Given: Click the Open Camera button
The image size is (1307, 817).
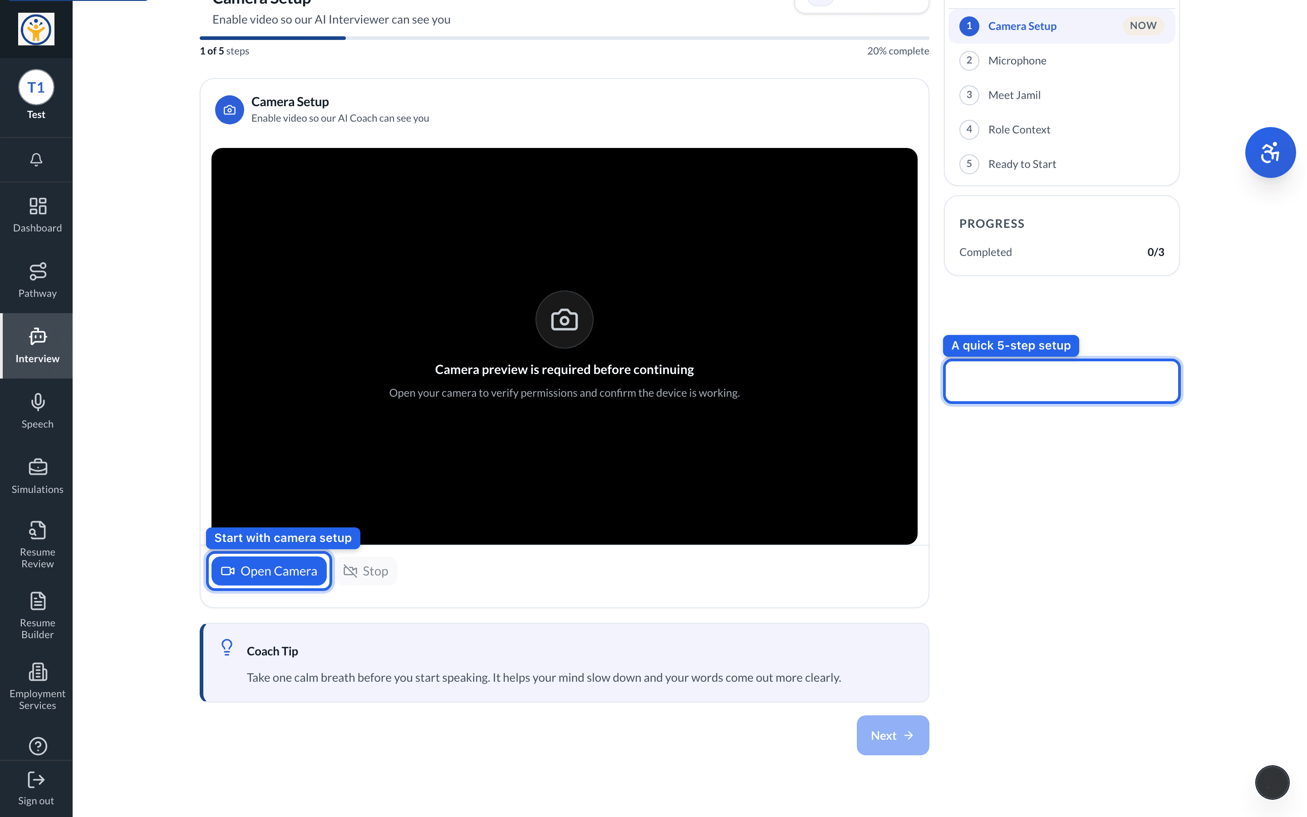Looking at the screenshot, I should (x=269, y=571).
